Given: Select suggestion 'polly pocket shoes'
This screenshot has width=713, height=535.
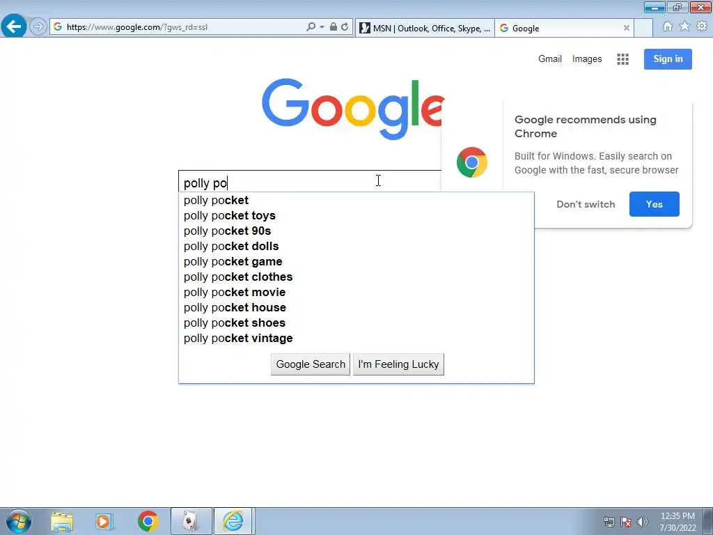Looking at the screenshot, I should point(356,323).
